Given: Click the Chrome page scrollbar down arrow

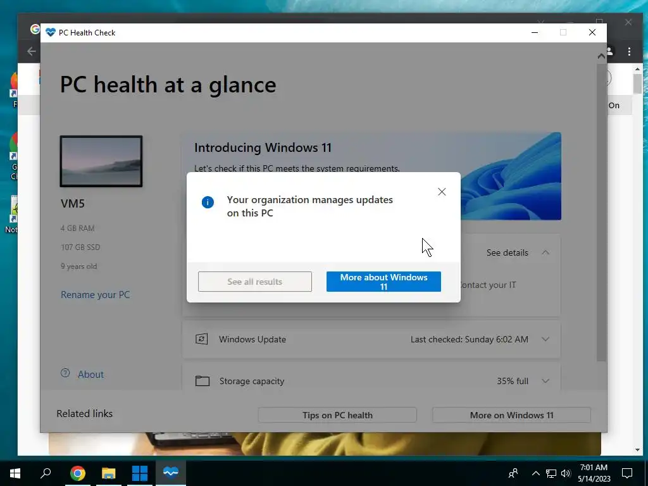Looking at the screenshot, I should tap(637, 450).
